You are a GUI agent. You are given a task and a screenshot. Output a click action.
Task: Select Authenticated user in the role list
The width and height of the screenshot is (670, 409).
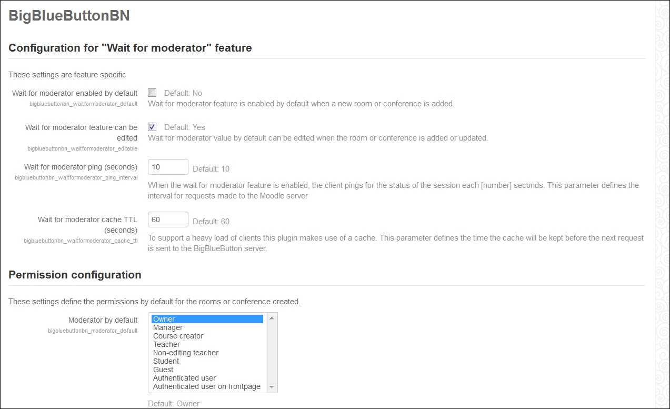207,378
